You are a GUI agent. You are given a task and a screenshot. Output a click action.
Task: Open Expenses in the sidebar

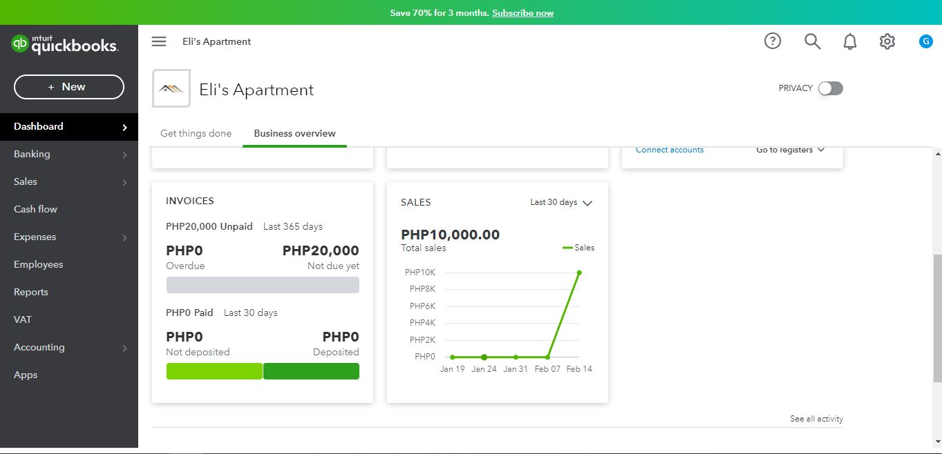[x=69, y=237]
